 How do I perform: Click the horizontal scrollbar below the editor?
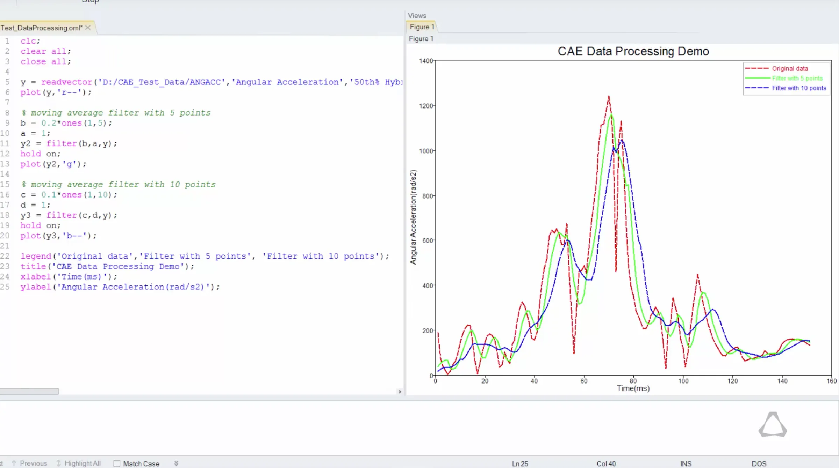tap(30, 391)
